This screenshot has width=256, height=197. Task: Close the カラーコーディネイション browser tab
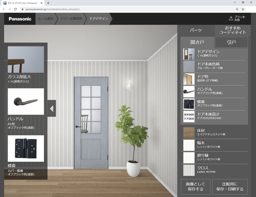tap(42, 3)
